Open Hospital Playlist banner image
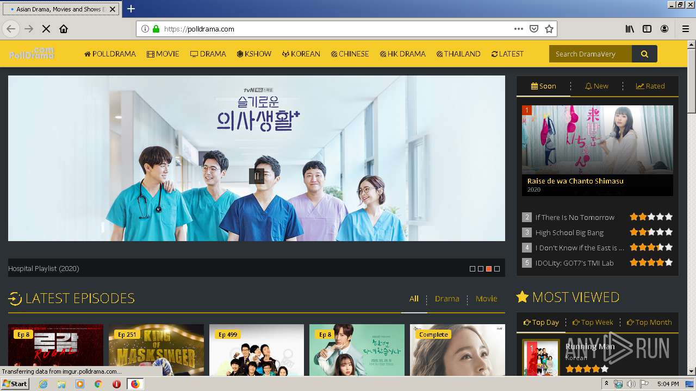The height and width of the screenshot is (391, 696). 257,158
